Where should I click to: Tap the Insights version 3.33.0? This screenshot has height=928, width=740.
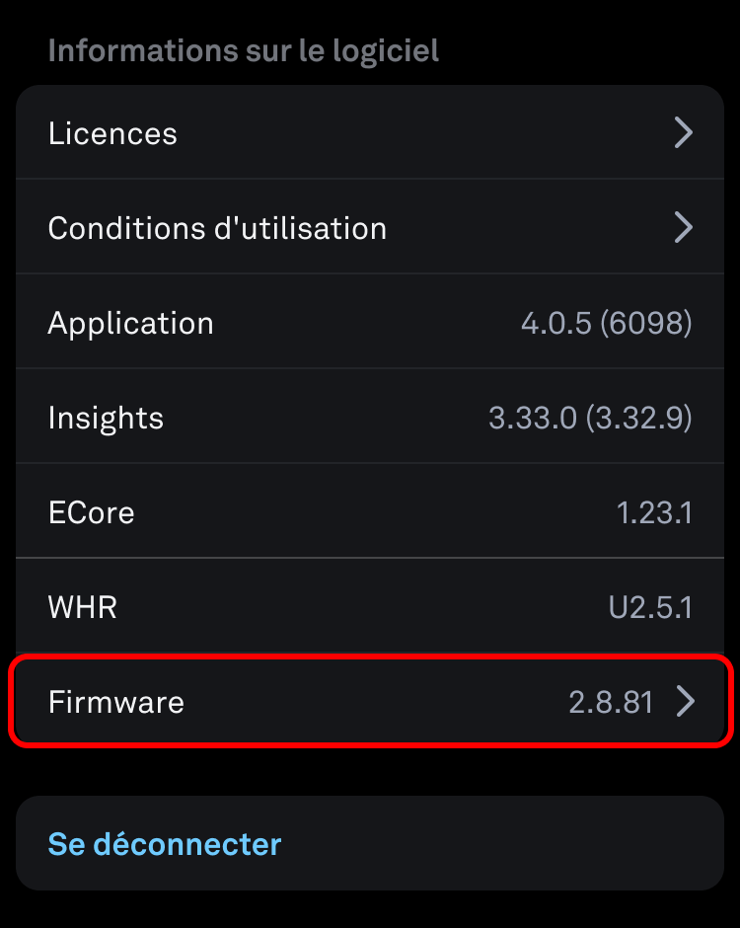(x=532, y=418)
